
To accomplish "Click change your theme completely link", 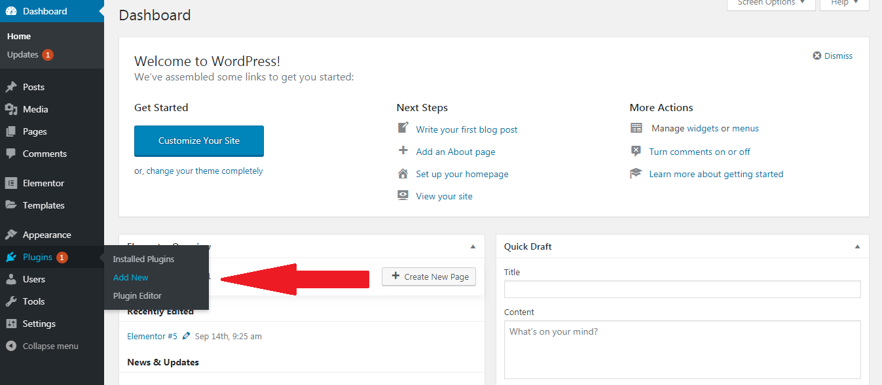I will 204,171.
